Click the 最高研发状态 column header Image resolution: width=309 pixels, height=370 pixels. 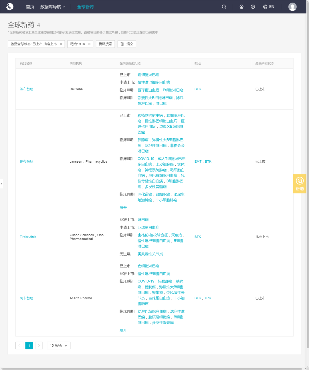click(x=265, y=64)
